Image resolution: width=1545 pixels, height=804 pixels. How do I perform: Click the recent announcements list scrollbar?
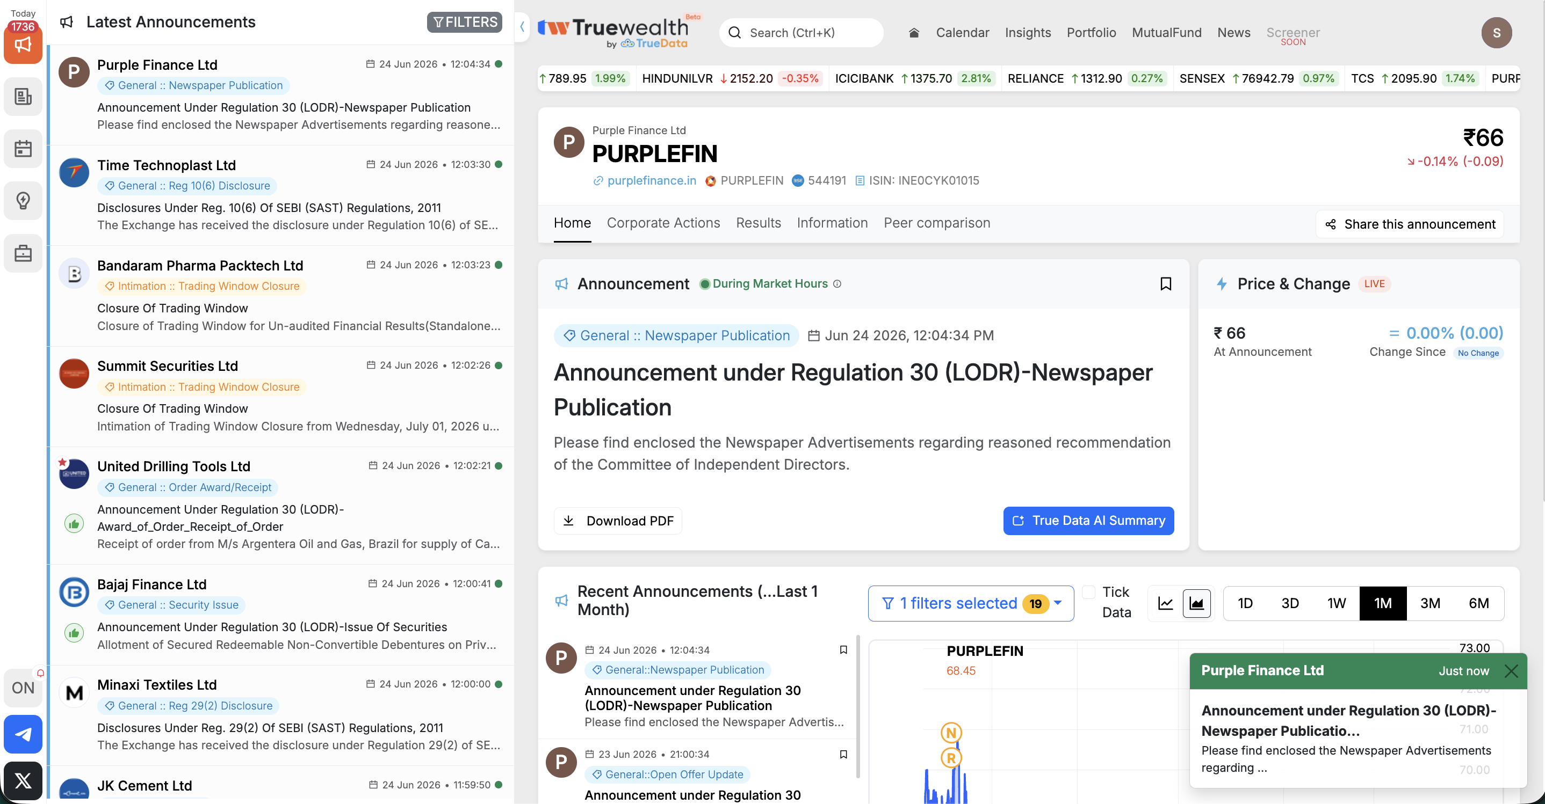(858, 707)
